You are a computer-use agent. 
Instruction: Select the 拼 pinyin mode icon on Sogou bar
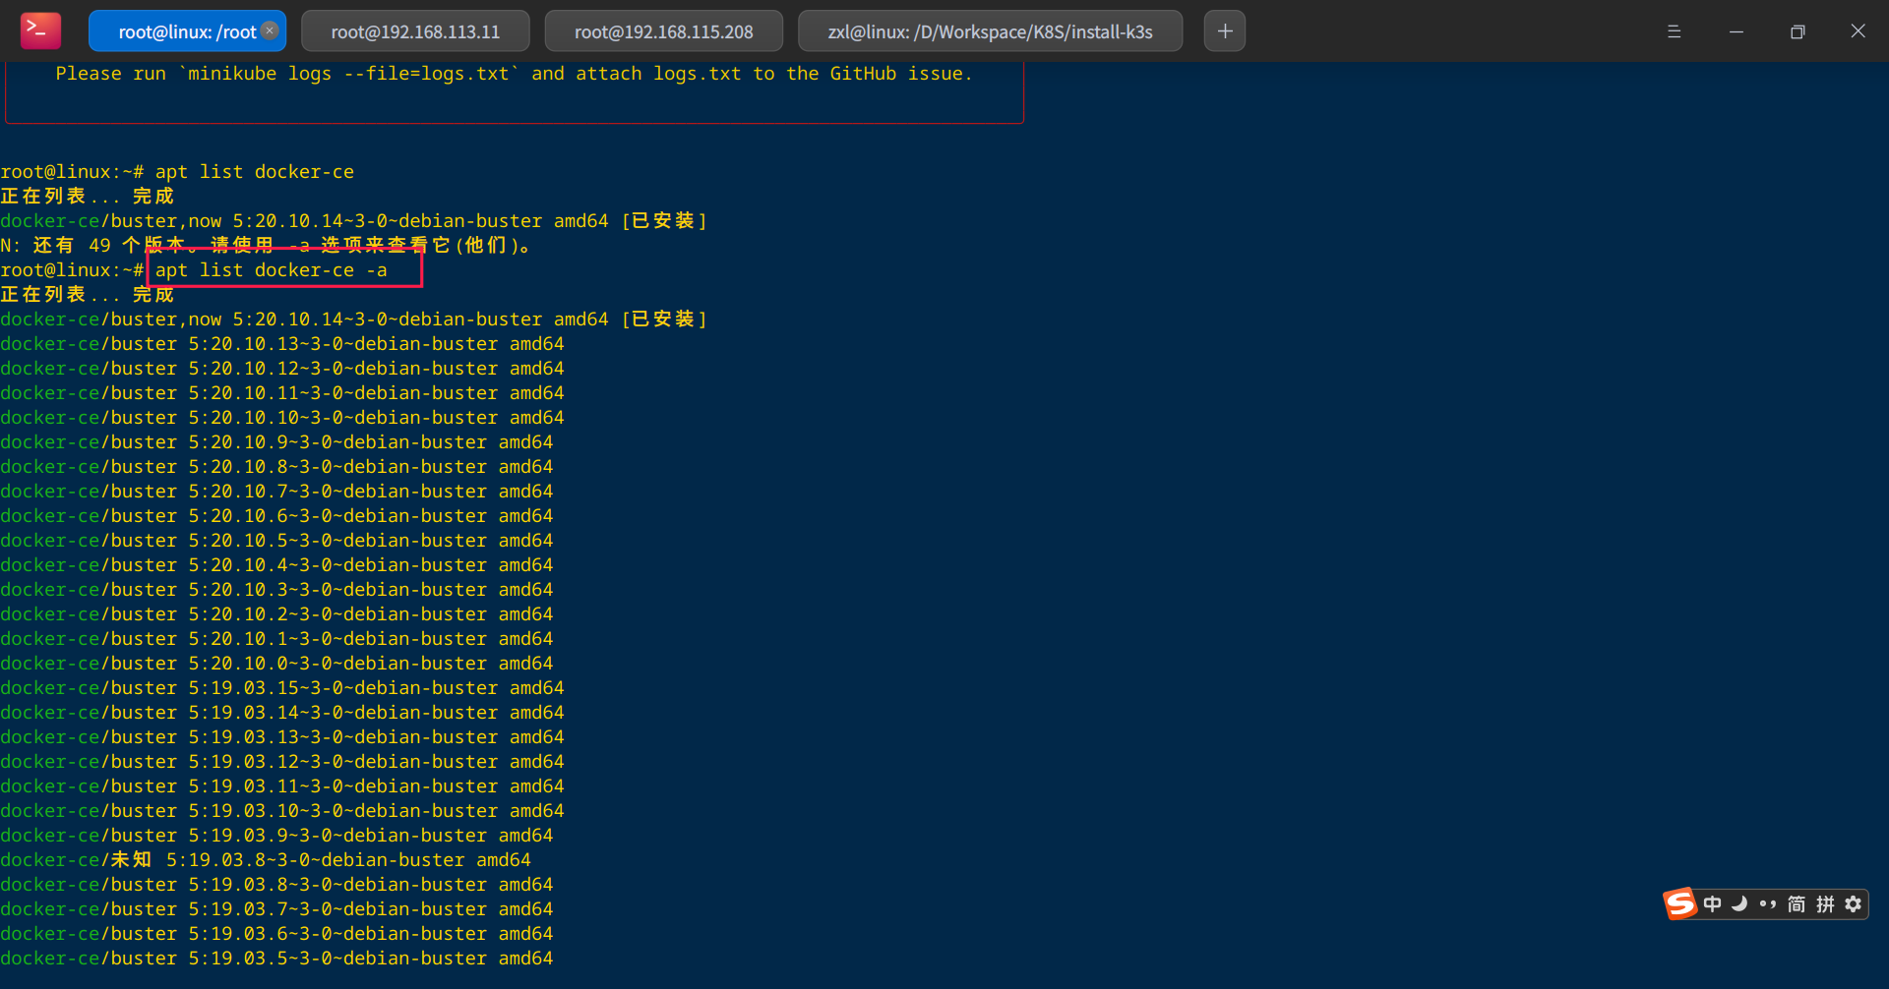click(1823, 903)
